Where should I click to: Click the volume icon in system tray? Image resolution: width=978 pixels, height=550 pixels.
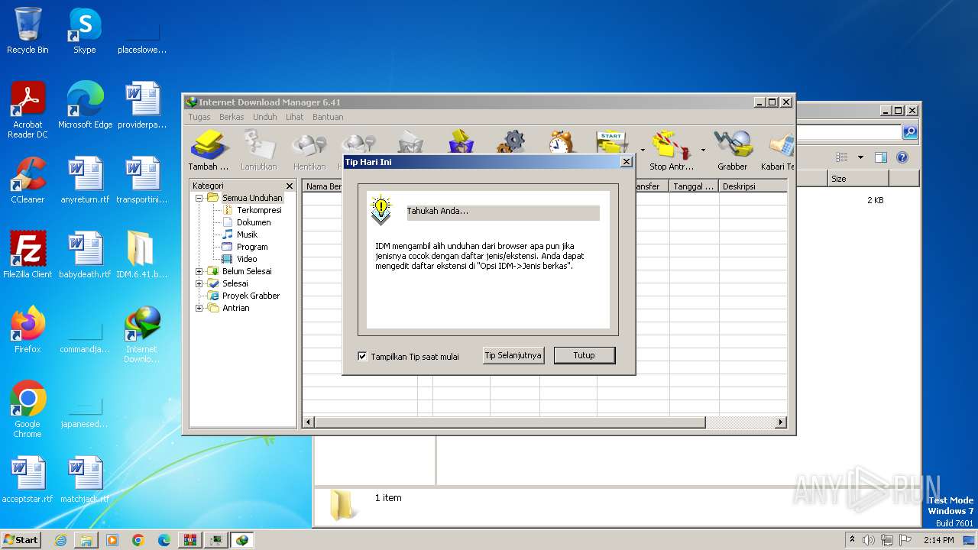click(x=870, y=540)
